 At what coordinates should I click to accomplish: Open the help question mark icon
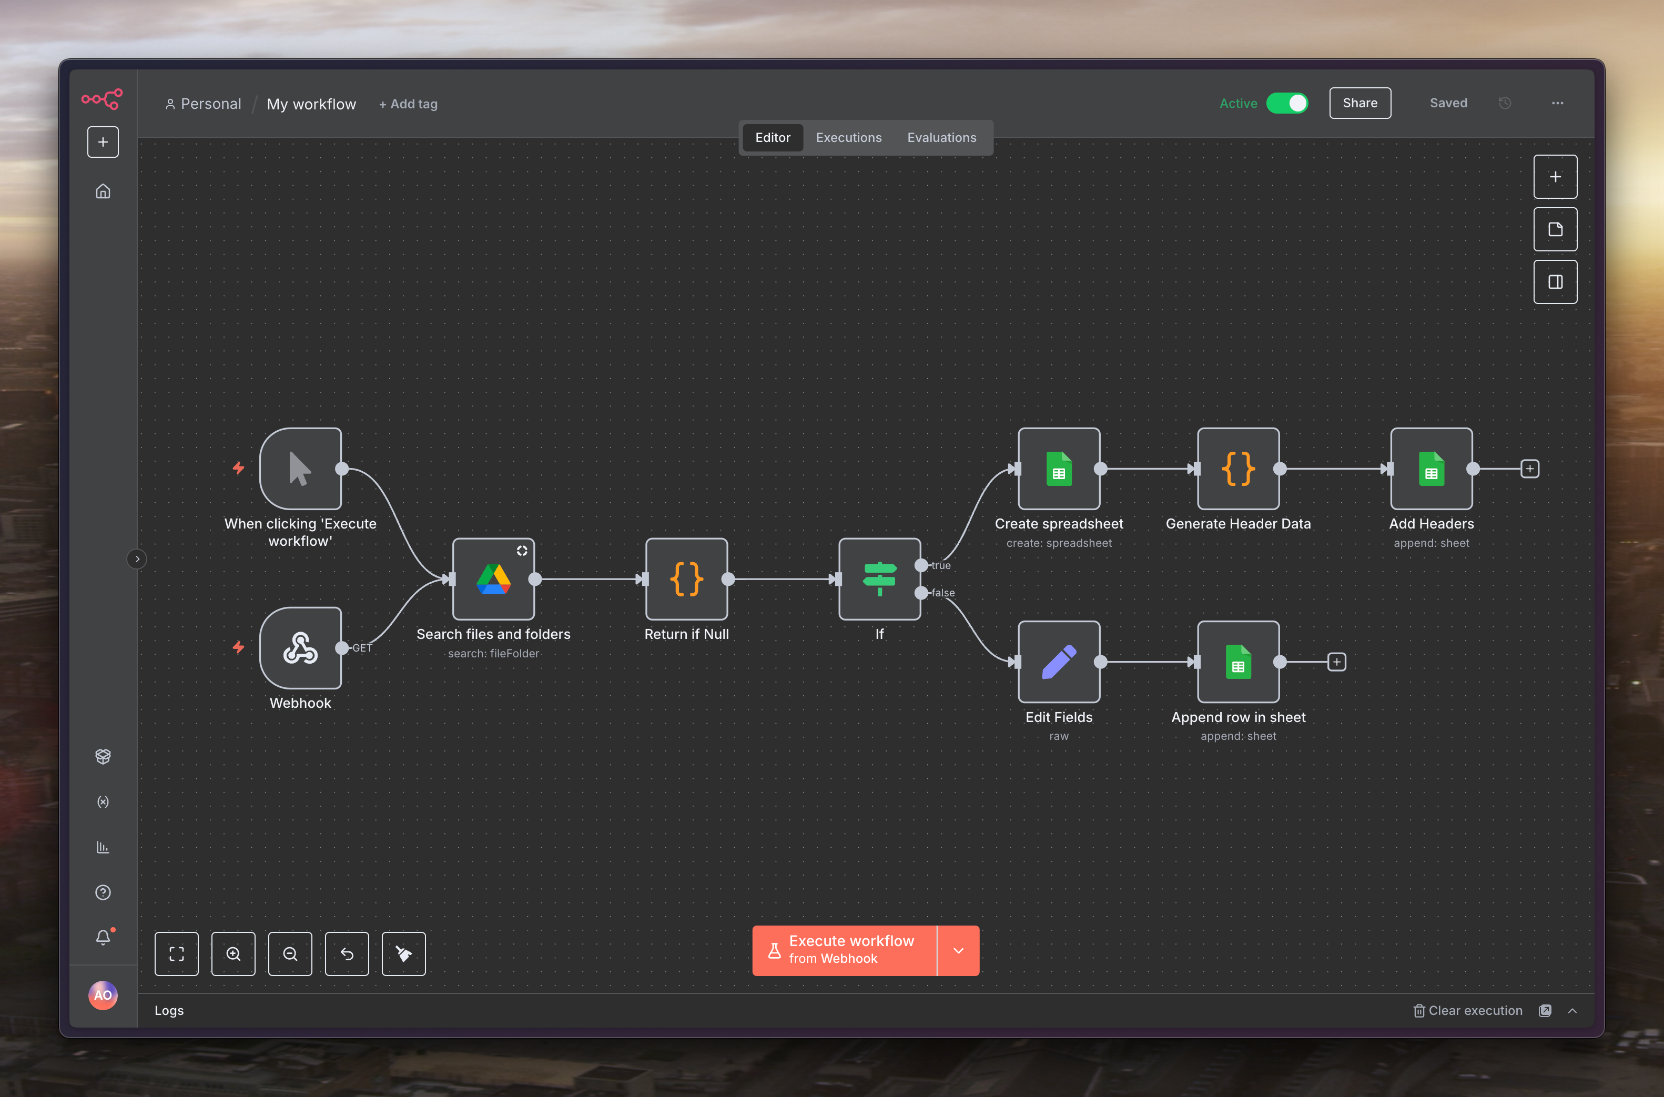tap(103, 892)
